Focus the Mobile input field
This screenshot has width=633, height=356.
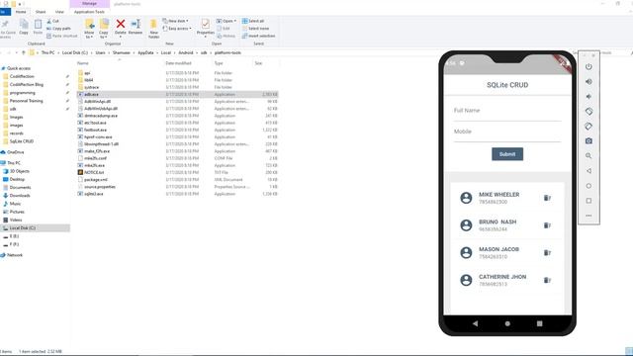pos(507,133)
